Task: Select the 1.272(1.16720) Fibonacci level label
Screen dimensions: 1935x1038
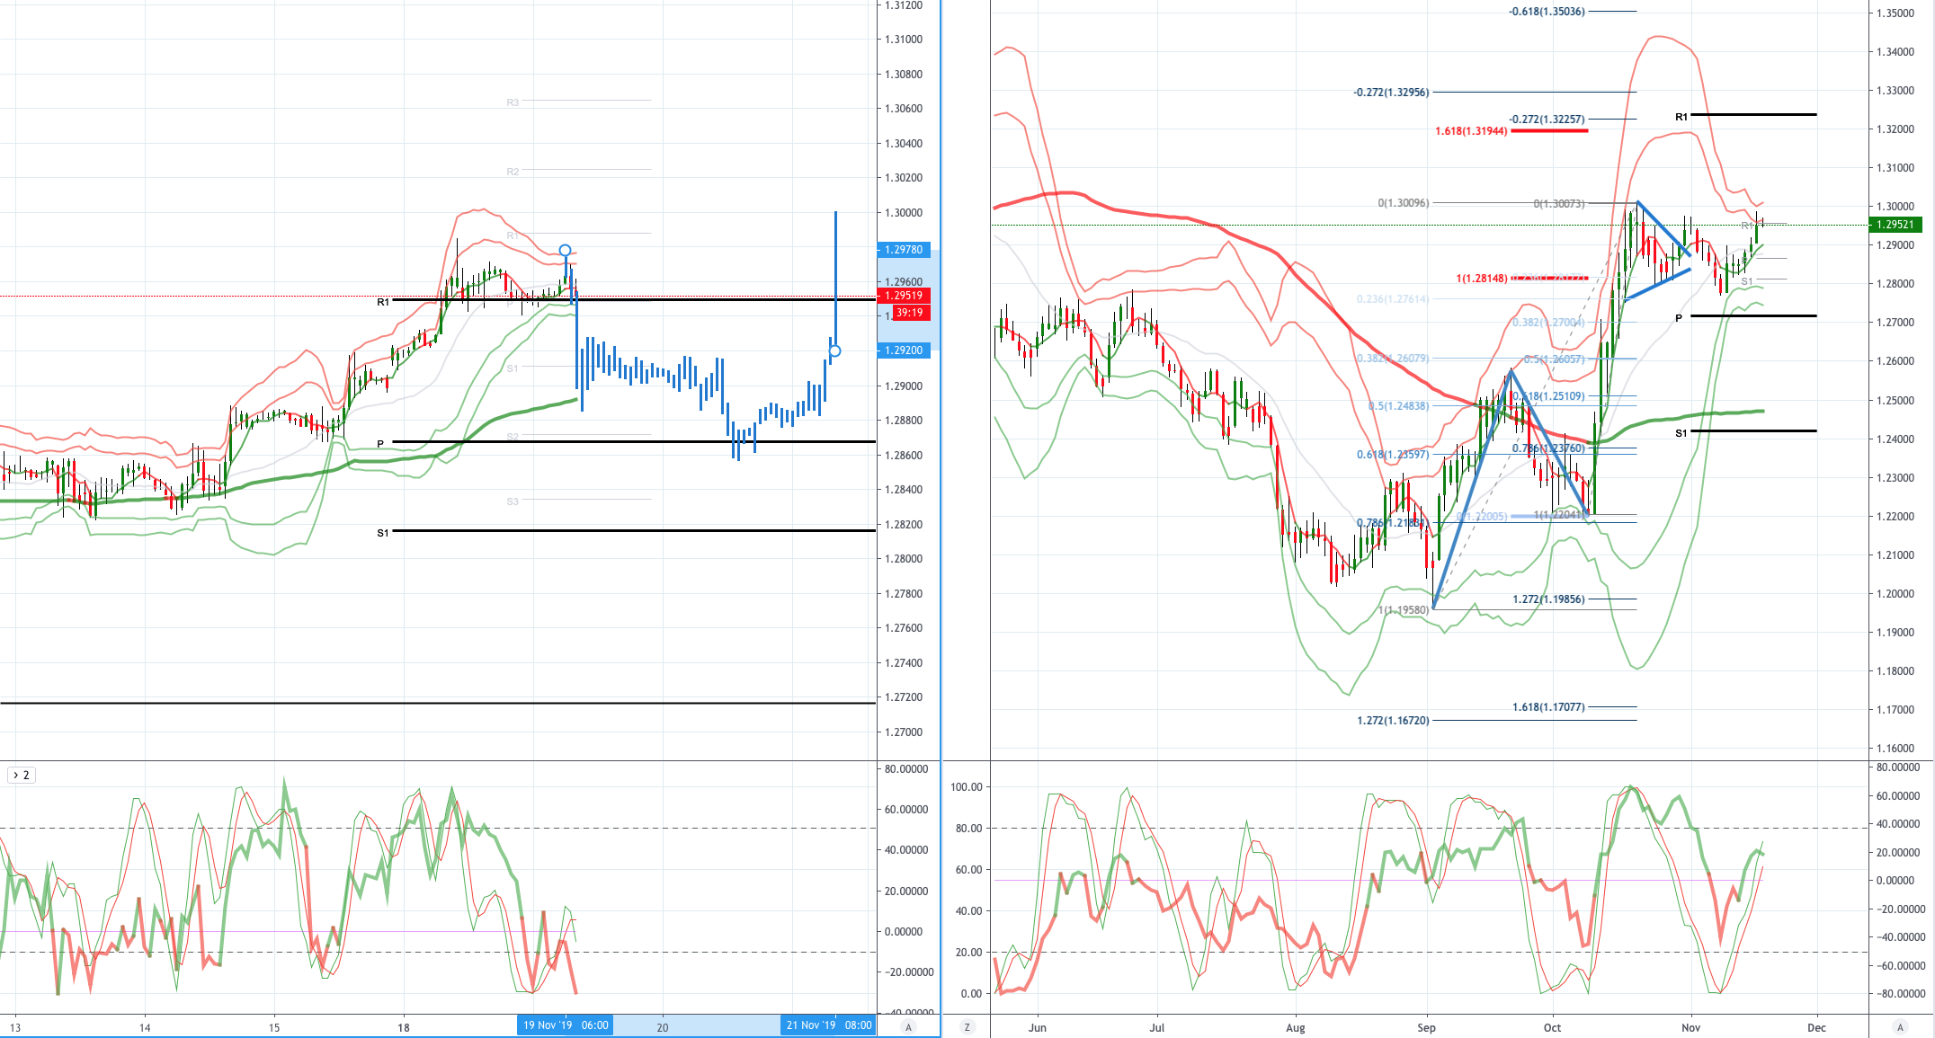Action: (1393, 721)
